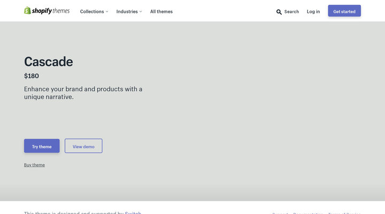Click the Shopify green bag logo icon
The height and width of the screenshot is (214, 385).
pyautogui.click(x=28, y=11)
